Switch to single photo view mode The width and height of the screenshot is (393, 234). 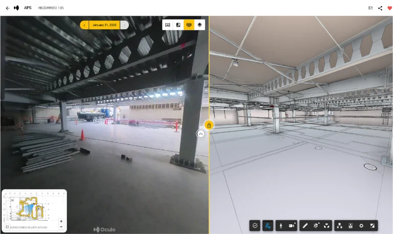coord(168,25)
